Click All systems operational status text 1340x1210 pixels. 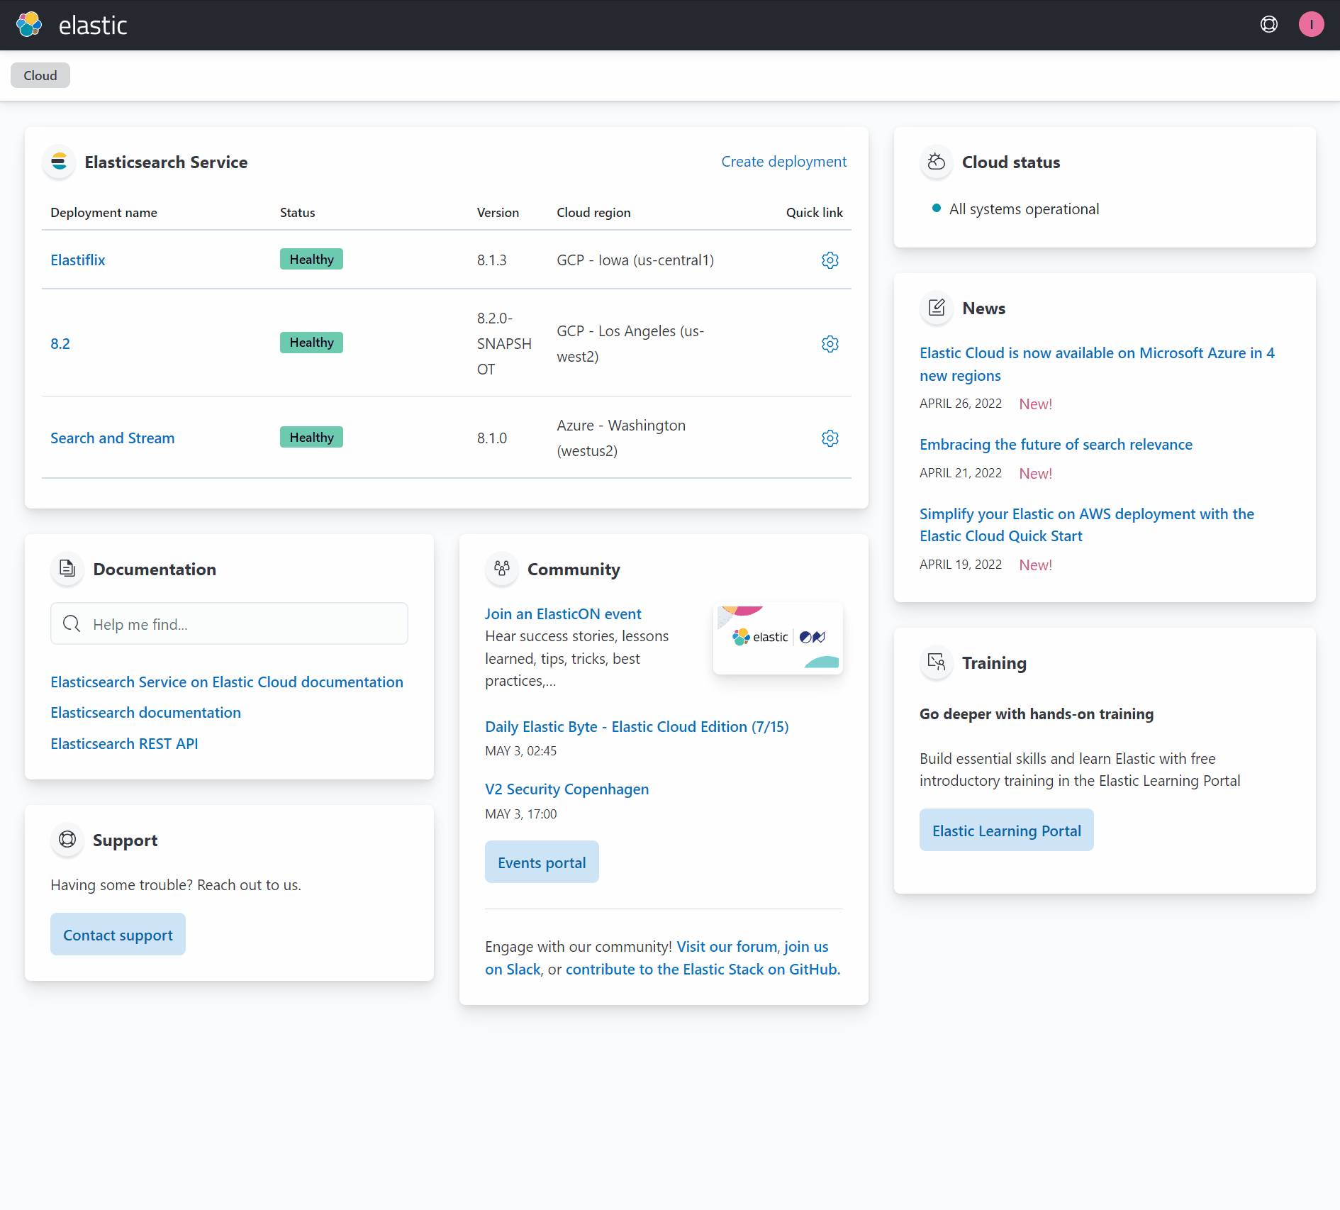click(x=1024, y=209)
